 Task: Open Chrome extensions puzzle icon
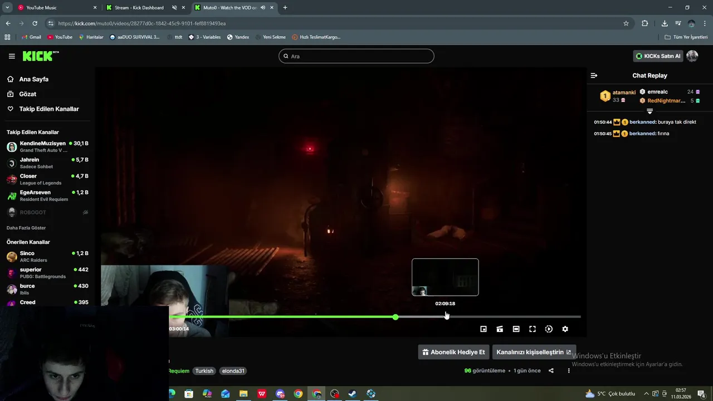(x=645, y=23)
